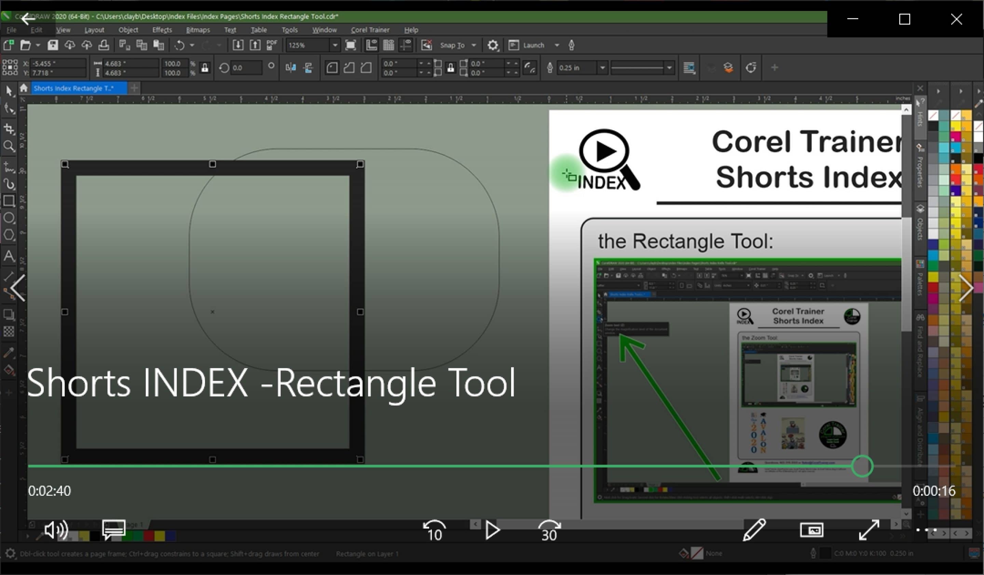984x575 pixels.
Task: Toggle edit corners together lock
Action: click(x=451, y=68)
